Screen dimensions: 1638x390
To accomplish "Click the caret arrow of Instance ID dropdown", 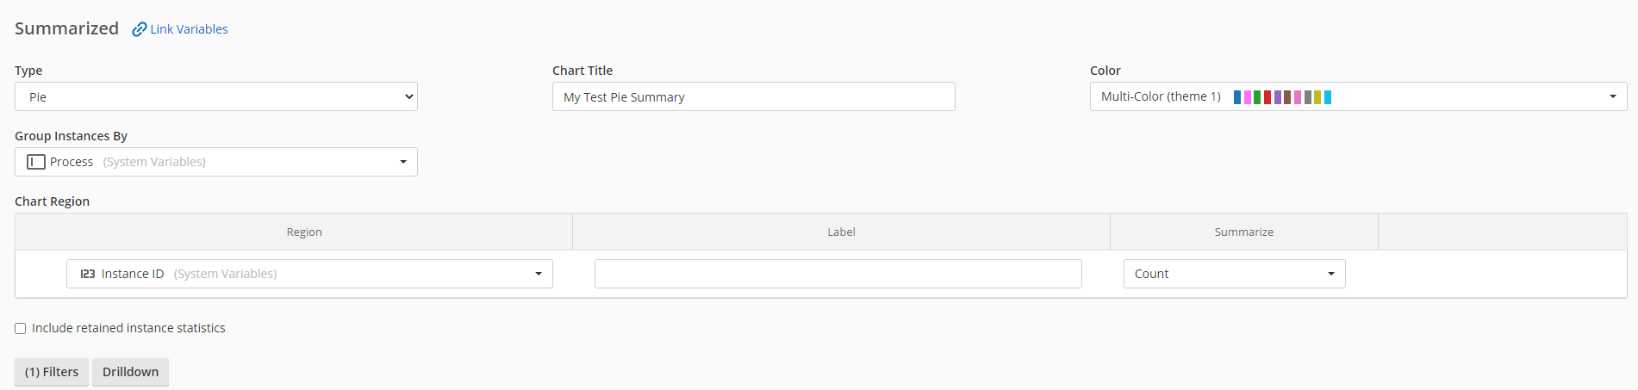I will point(539,274).
